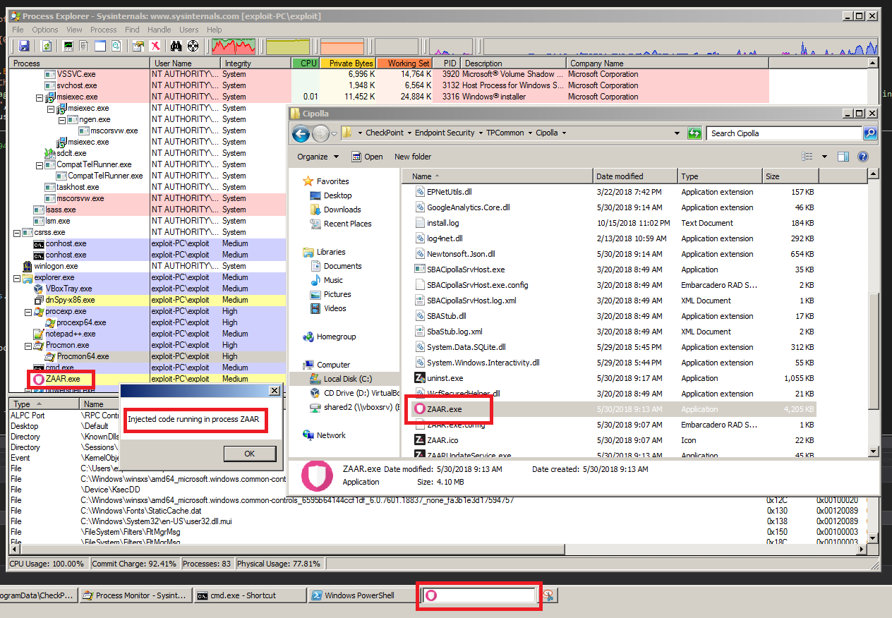This screenshot has height=618, width=892.
Task: Collapse the top-level msiexec.exe tree node
Action: pyautogui.click(x=40, y=97)
